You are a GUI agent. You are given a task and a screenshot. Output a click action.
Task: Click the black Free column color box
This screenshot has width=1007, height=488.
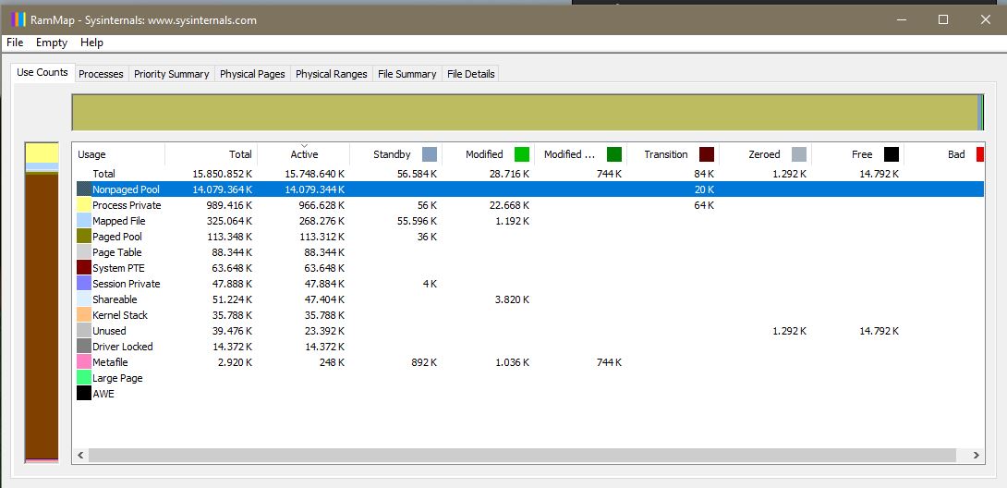pos(892,154)
